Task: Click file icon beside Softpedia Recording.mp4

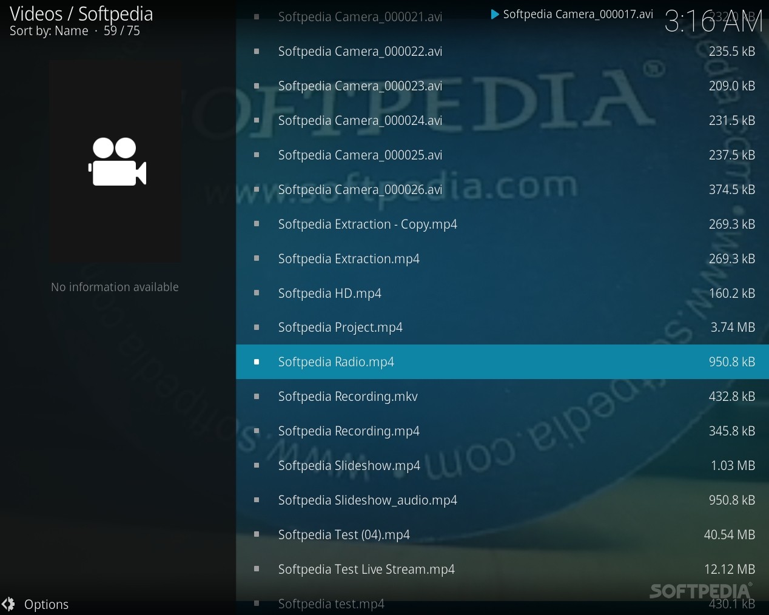Action: 257,431
